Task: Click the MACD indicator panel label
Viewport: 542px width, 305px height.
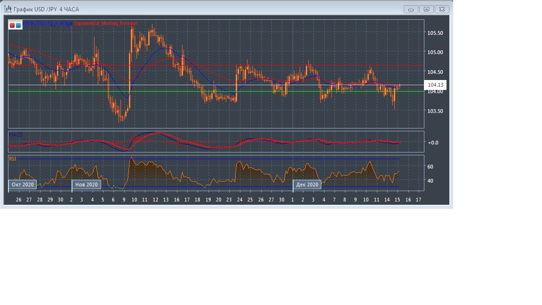Action: pyautogui.click(x=16, y=135)
